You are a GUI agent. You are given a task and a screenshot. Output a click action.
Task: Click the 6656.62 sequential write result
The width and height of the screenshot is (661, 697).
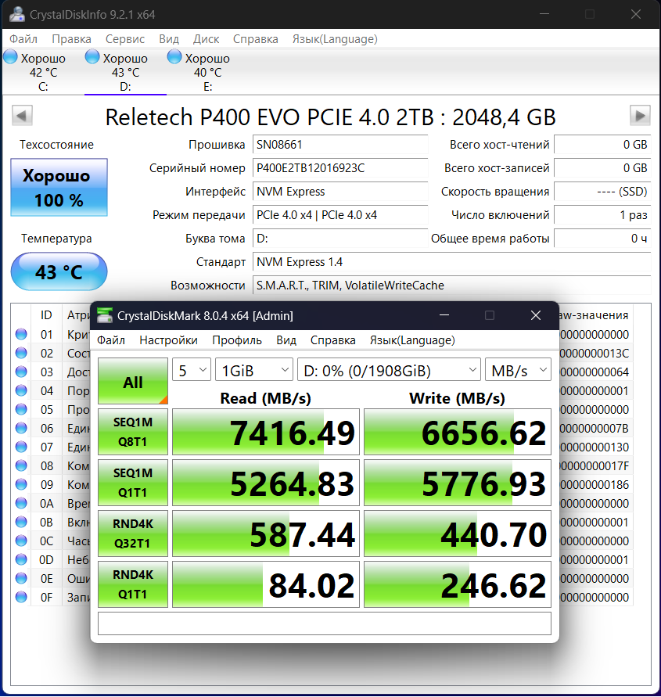pyautogui.click(x=458, y=432)
